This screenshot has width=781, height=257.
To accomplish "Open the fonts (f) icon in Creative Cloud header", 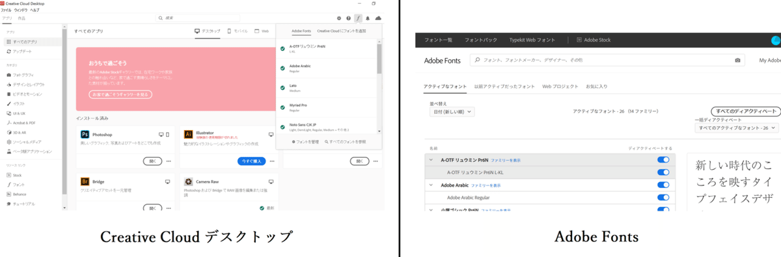I will point(357,18).
